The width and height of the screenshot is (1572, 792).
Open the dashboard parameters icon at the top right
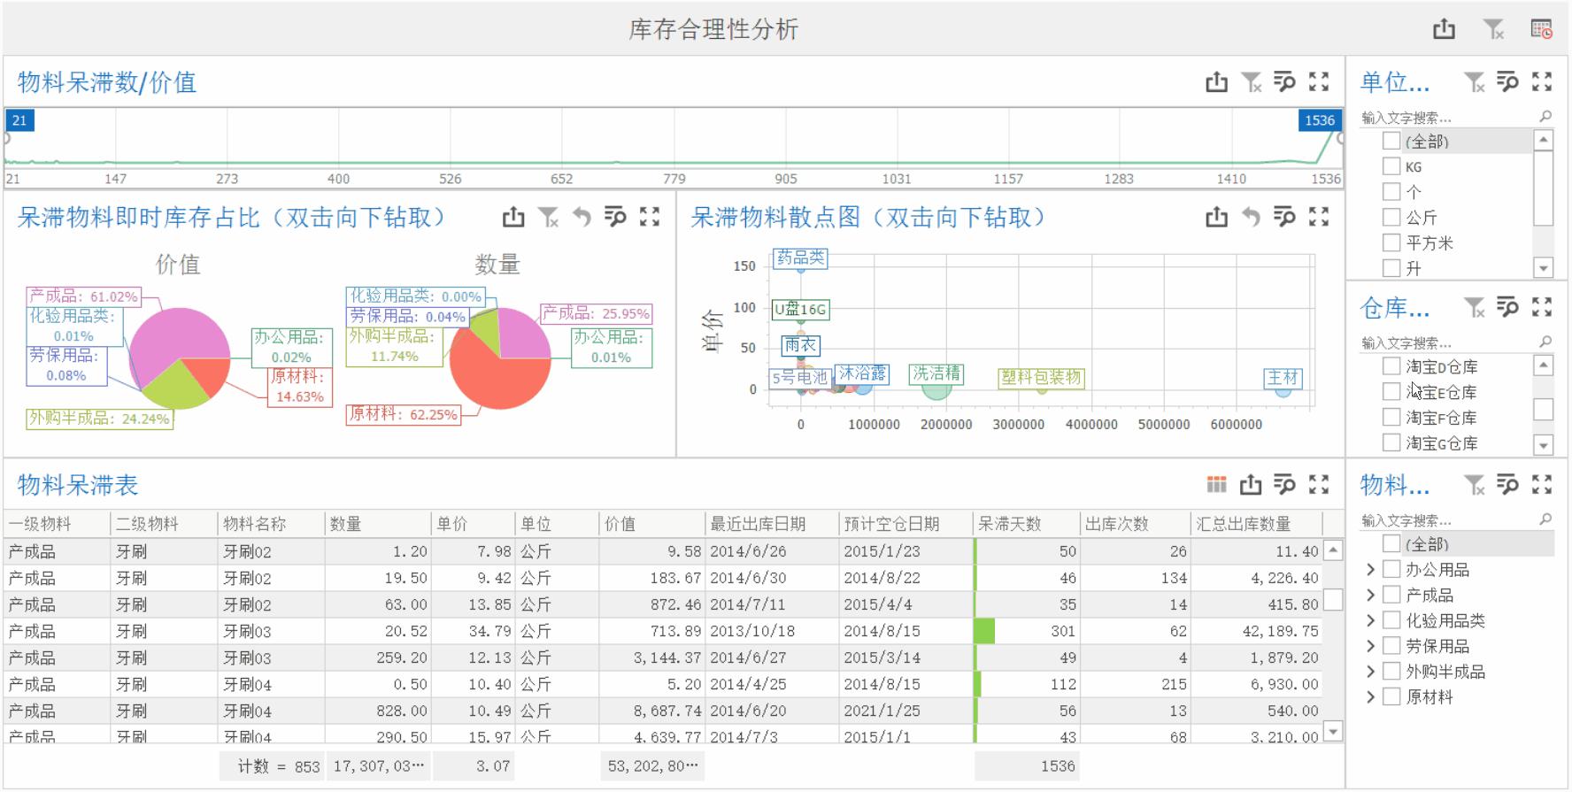point(1542,29)
